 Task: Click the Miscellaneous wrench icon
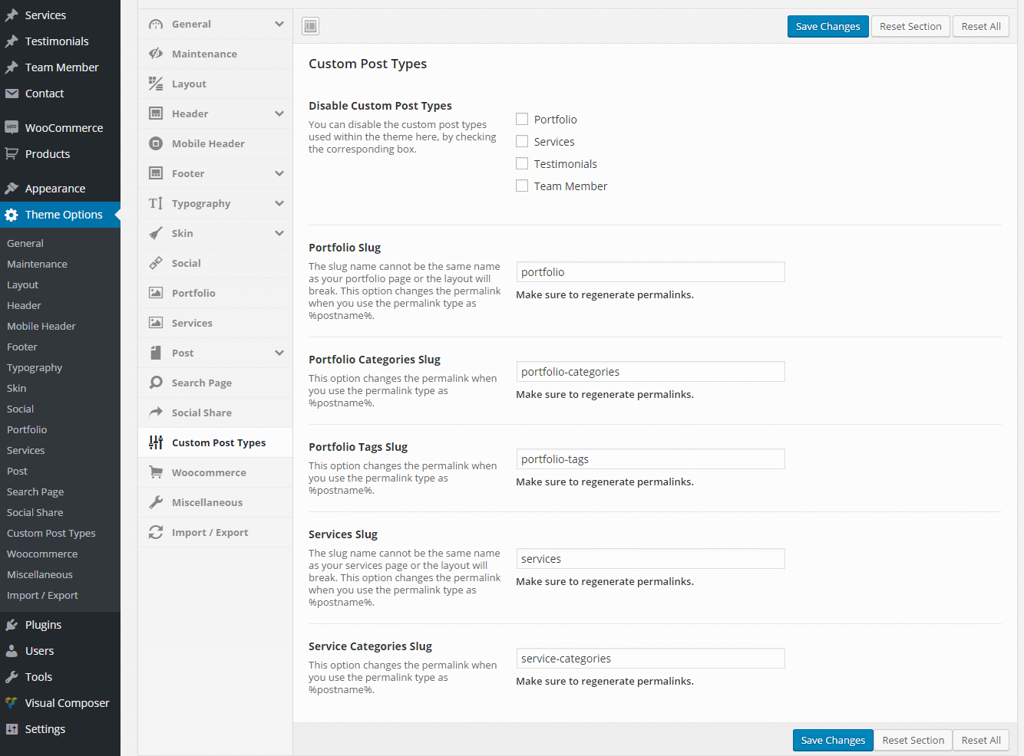(156, 502)
